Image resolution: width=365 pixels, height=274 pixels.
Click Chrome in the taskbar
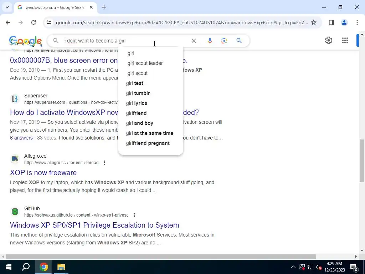point(44,267)
